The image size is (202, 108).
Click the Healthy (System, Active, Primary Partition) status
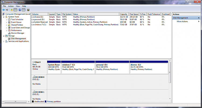(x=90, y=22)
